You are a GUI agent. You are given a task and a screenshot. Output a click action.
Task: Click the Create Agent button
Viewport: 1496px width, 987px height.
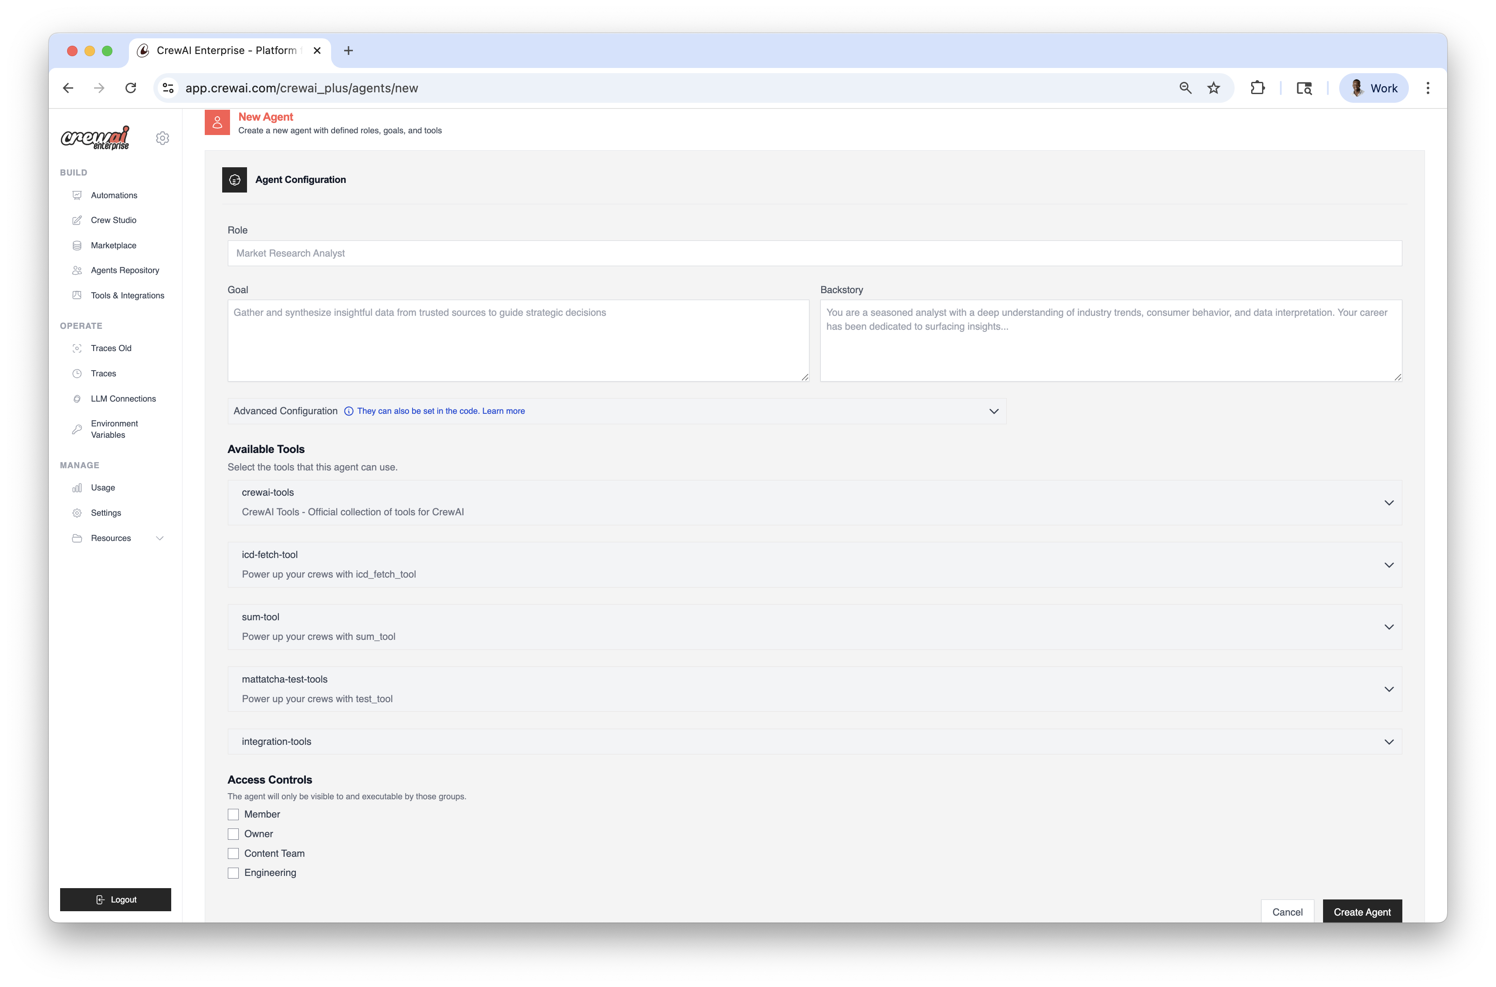(1362, 912)
